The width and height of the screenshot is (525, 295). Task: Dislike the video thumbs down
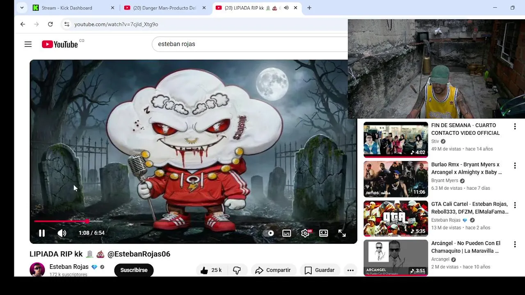coord(237,270)
